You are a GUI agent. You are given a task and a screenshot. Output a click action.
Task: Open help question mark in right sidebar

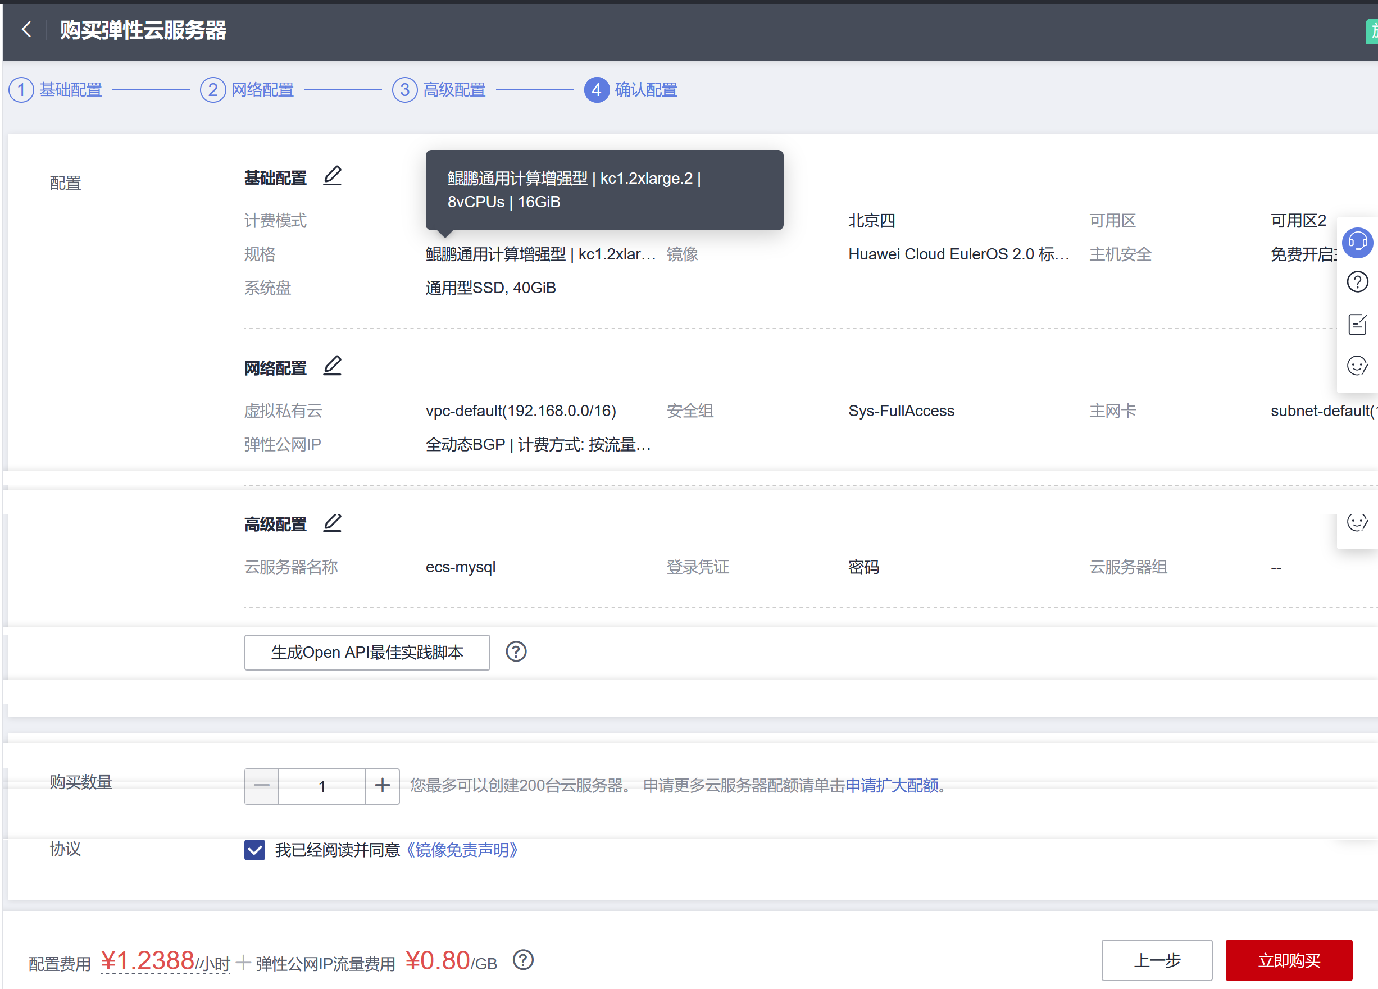[1357, 282]
